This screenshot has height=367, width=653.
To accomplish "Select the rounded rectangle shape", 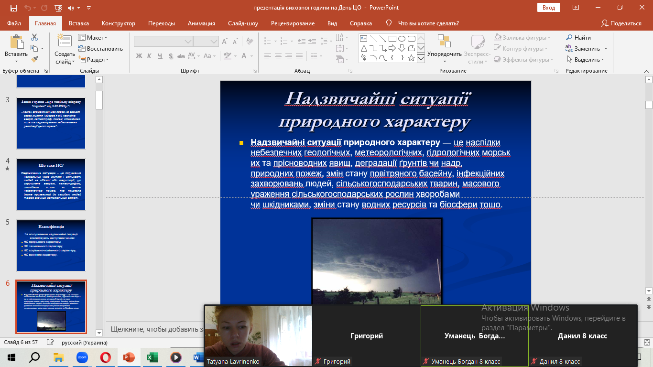I will [x=411, y=39].
